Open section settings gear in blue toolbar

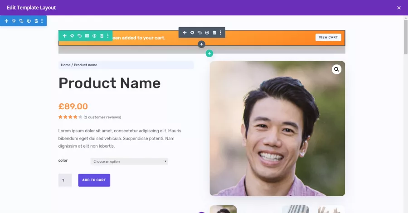coord(14,21)
